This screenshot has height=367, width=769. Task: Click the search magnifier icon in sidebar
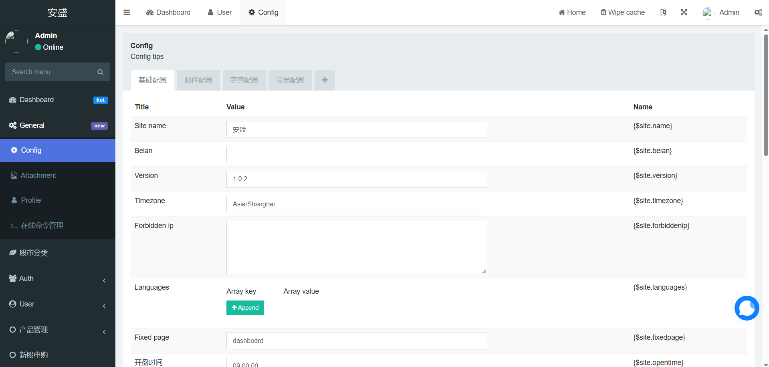[100, 72]
